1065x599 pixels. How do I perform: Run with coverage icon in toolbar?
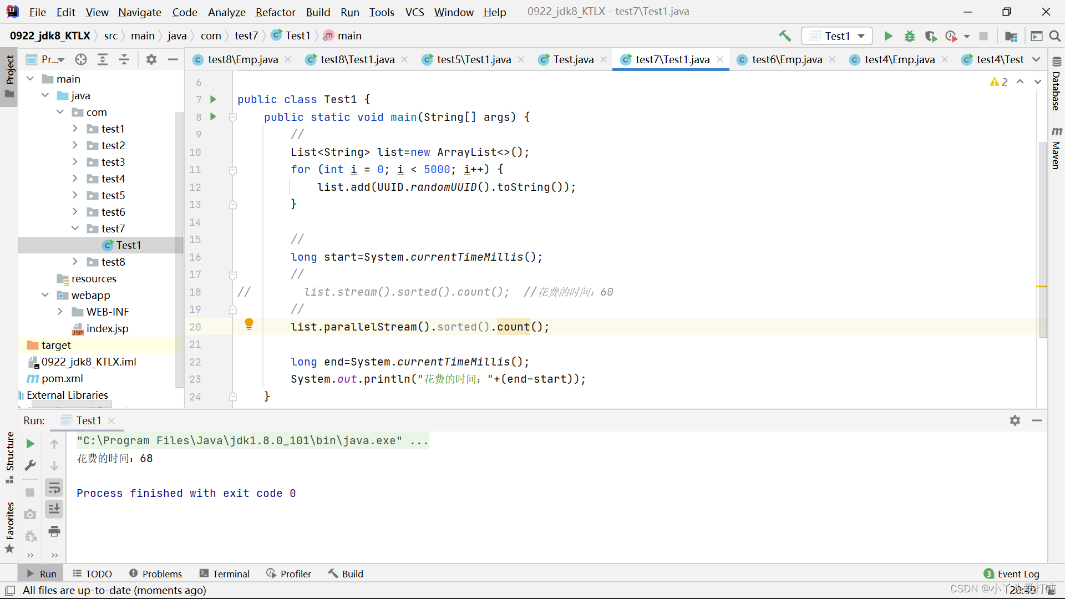point(931,36)
